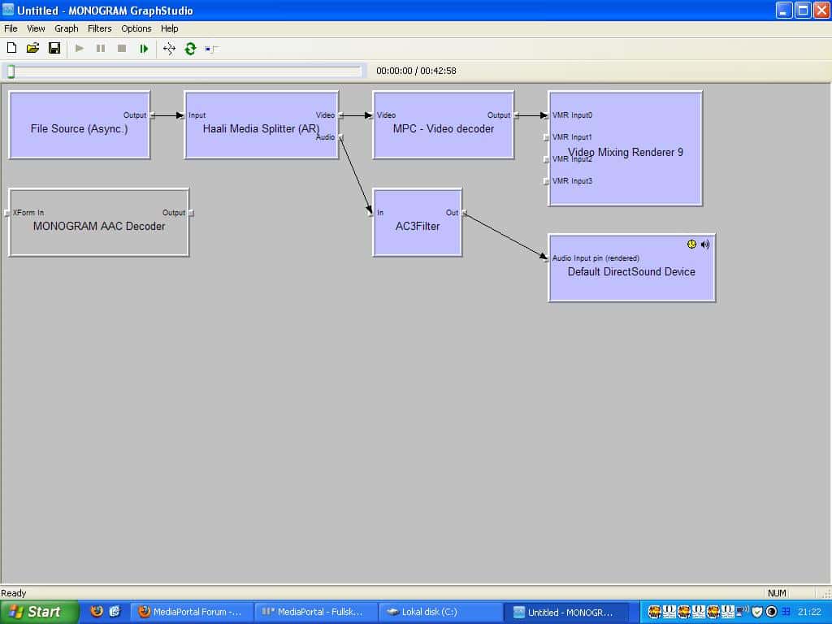Select the Video Mixing Renderer 9 filter

pyautogui.click(x=626, y=149)
